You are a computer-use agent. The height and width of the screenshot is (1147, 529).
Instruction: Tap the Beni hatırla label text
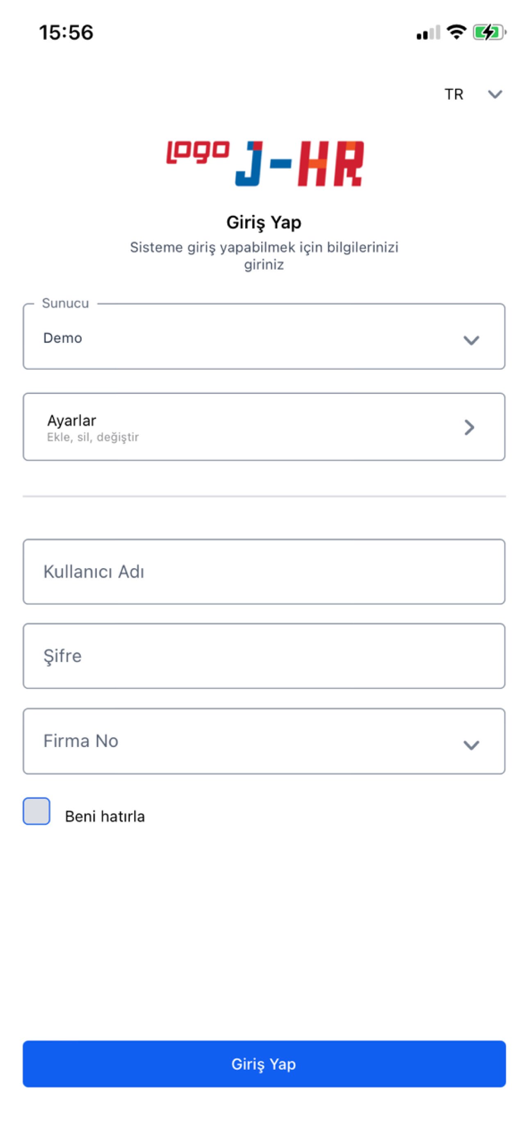coord(105,816)
